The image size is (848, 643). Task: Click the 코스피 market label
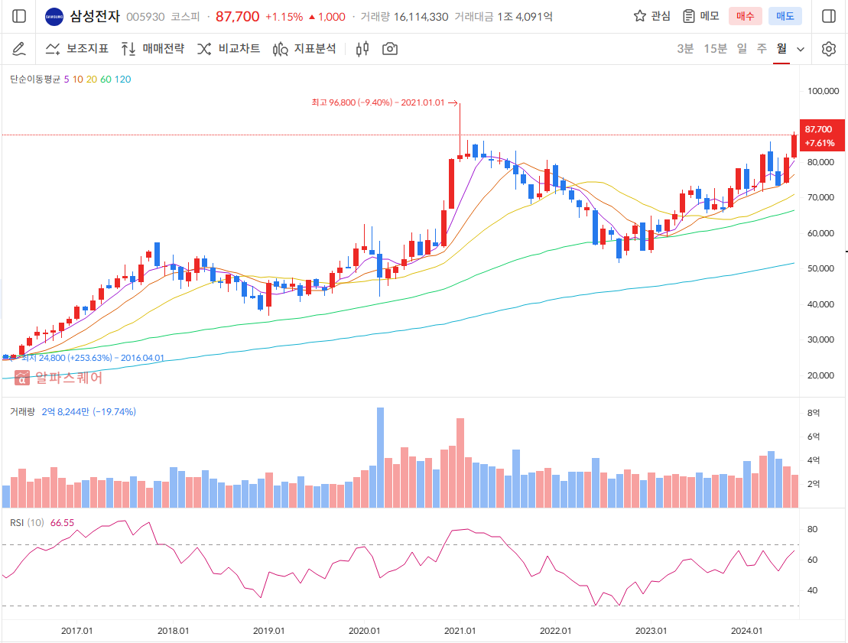click(185, 17)
